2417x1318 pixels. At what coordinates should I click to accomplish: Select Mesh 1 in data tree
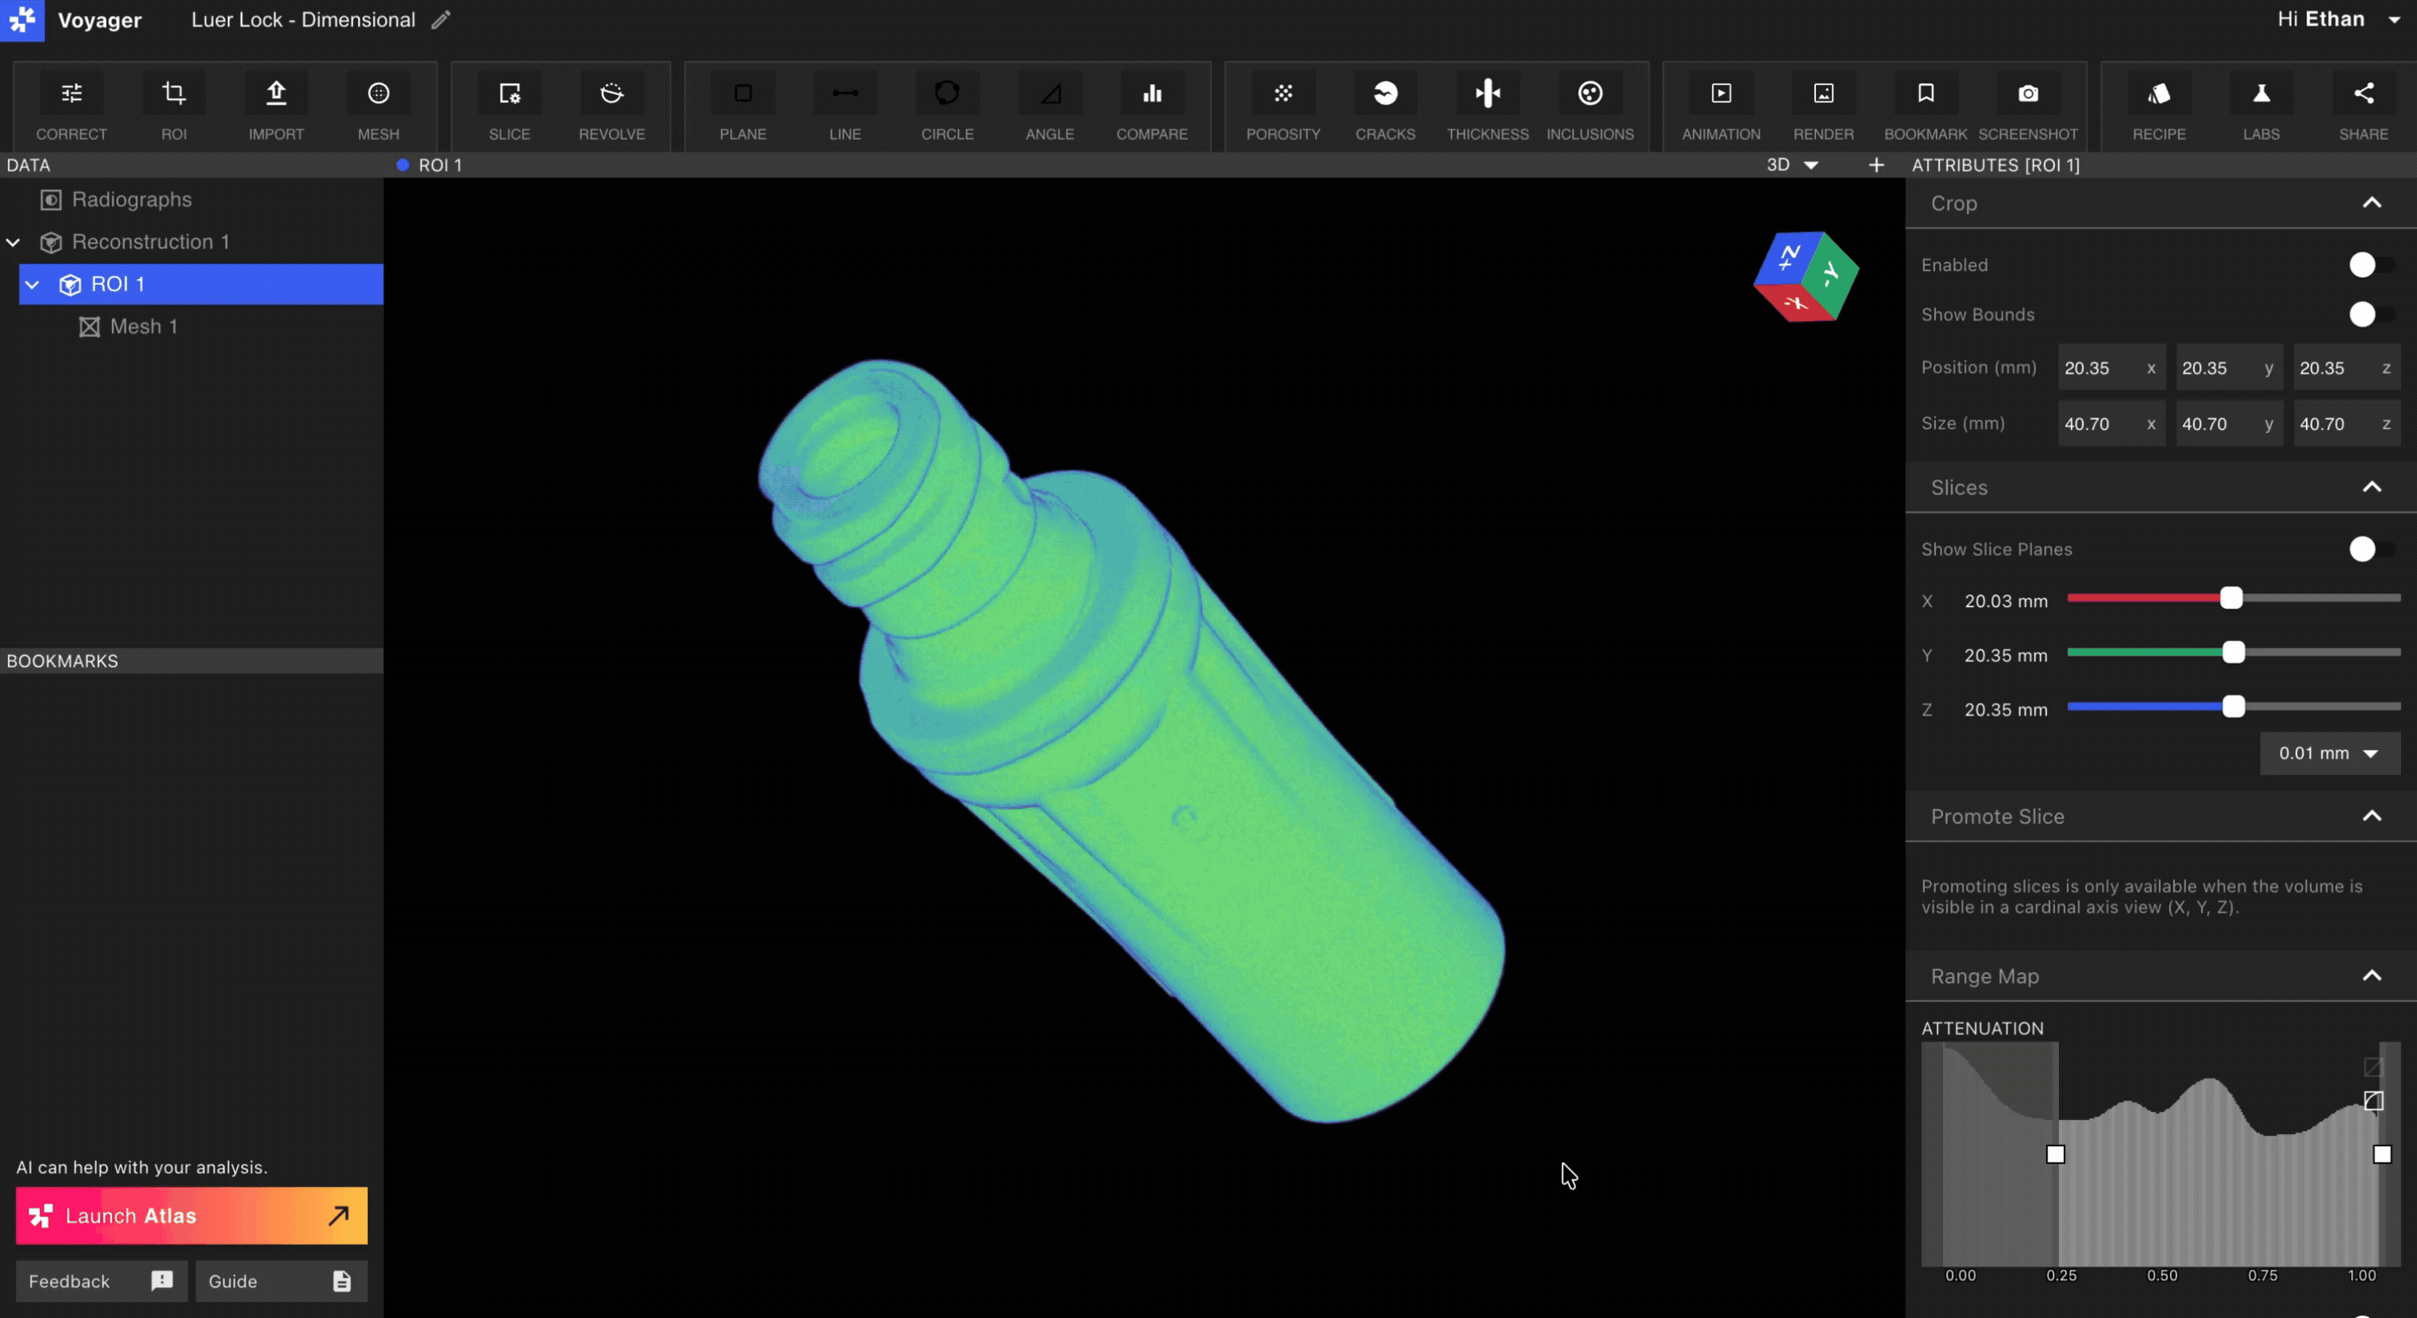142,326
